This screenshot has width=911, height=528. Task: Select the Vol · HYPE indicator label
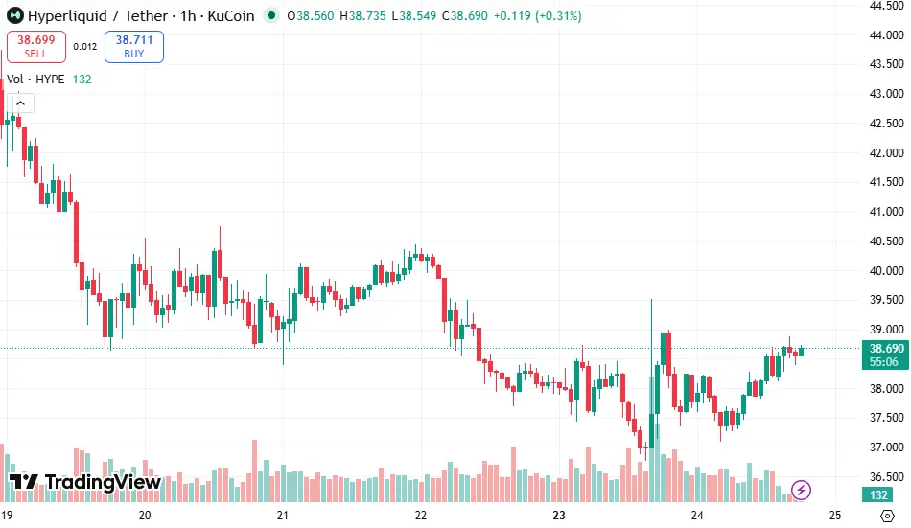tap(36, 80)
